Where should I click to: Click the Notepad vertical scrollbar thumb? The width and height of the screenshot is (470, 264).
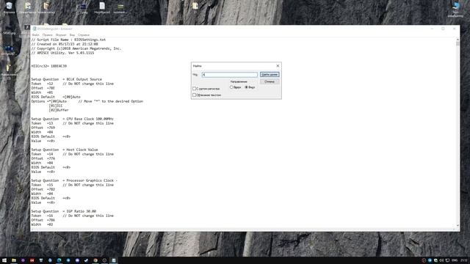(x=458, y=44)
